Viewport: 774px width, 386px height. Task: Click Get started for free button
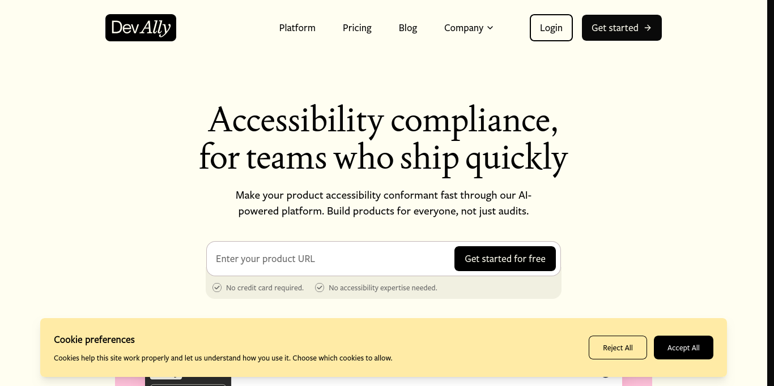click(505, 259)
